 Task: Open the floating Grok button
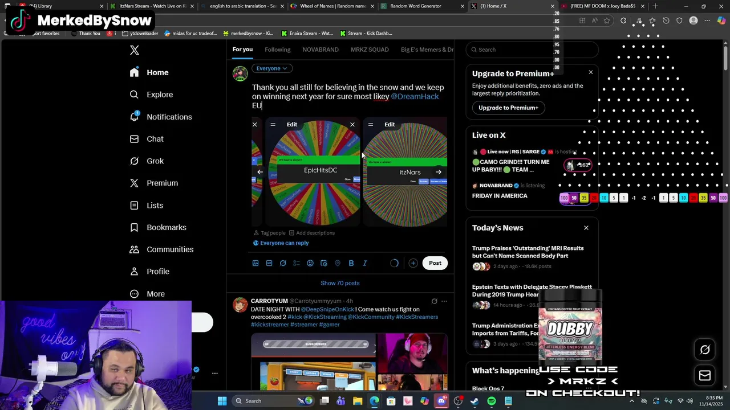705,350
